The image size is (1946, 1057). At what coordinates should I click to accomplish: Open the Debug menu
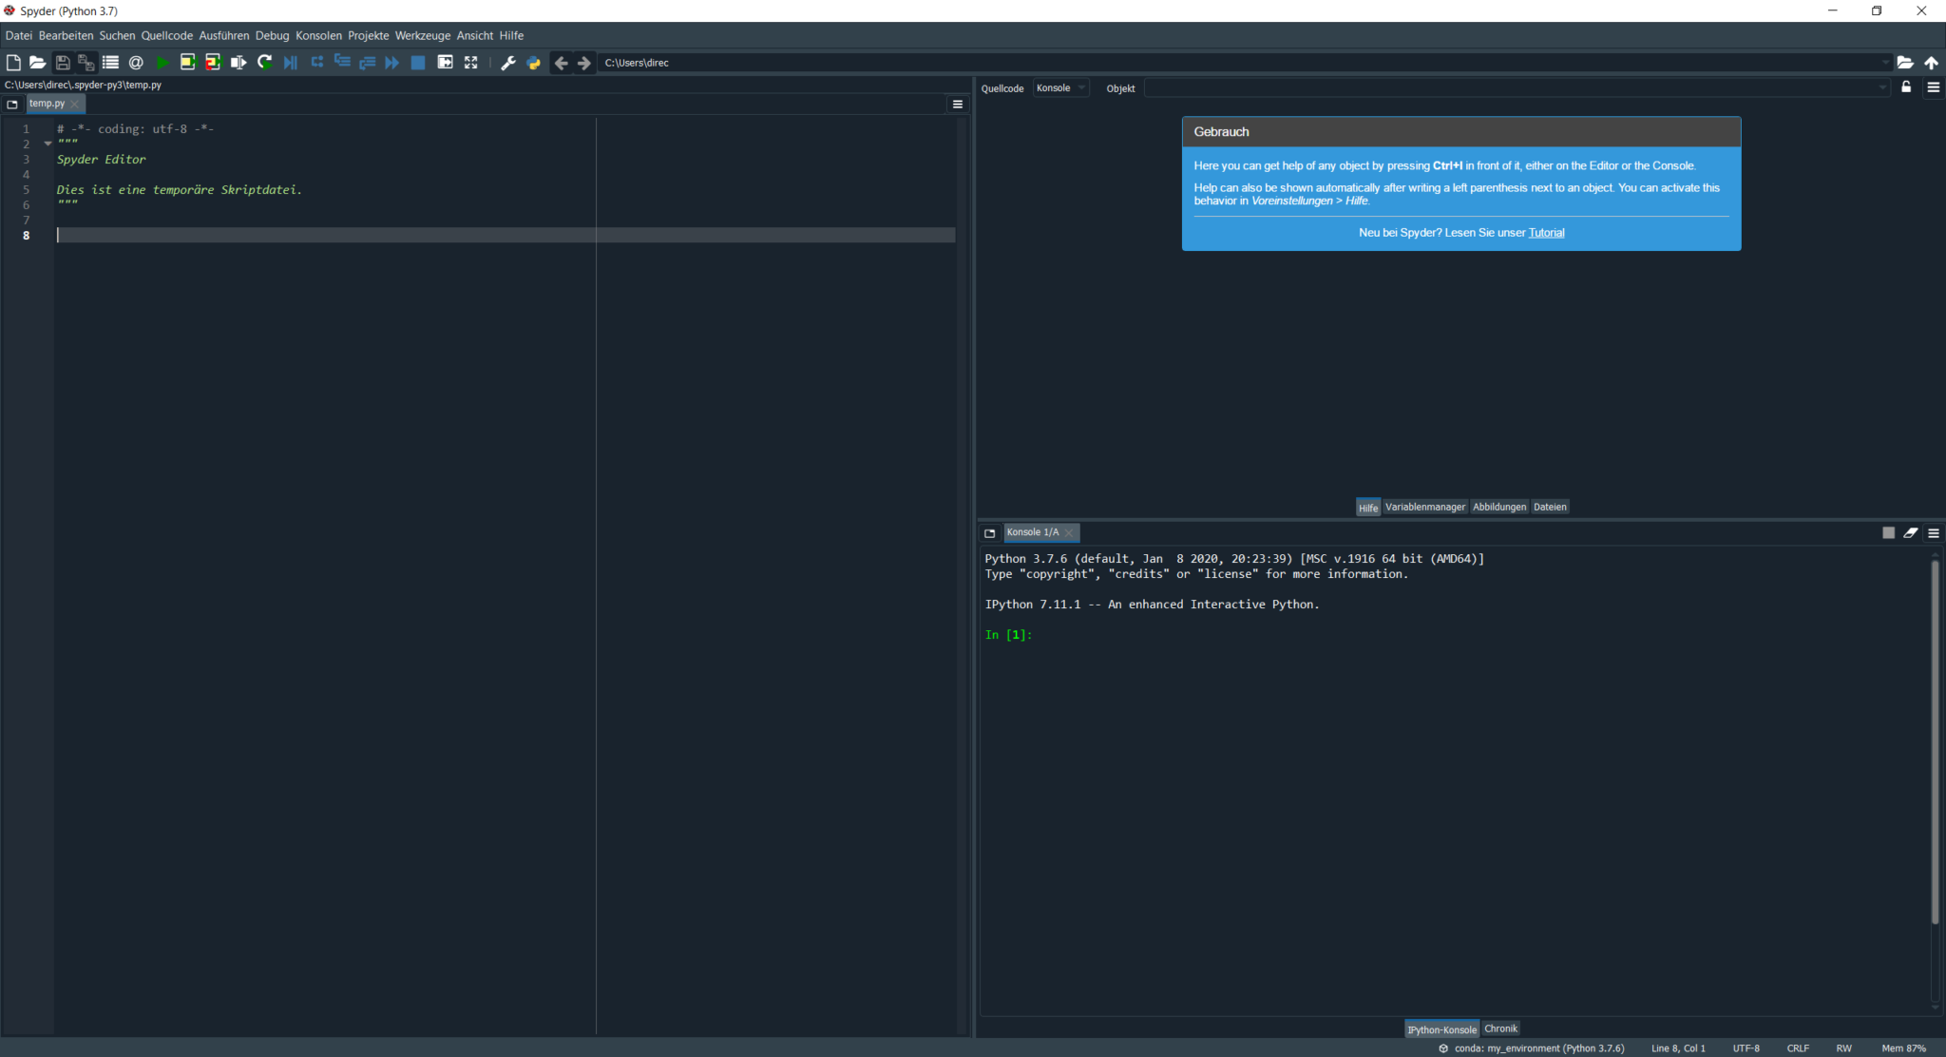(x=272, y=35)
